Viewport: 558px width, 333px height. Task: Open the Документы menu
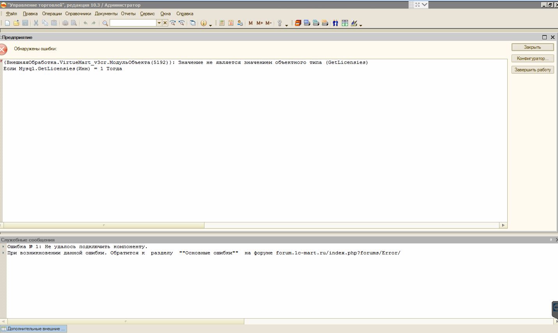tap(106, 14)
